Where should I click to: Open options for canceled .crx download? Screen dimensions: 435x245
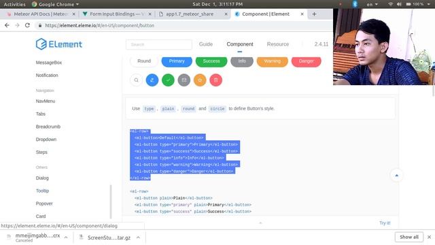pos(66,238)
